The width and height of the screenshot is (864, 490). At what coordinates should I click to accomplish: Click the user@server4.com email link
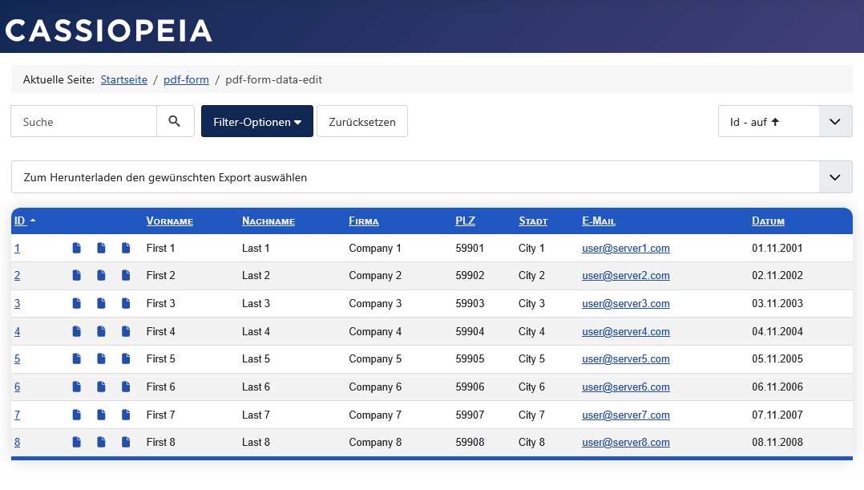click(625, 332)
